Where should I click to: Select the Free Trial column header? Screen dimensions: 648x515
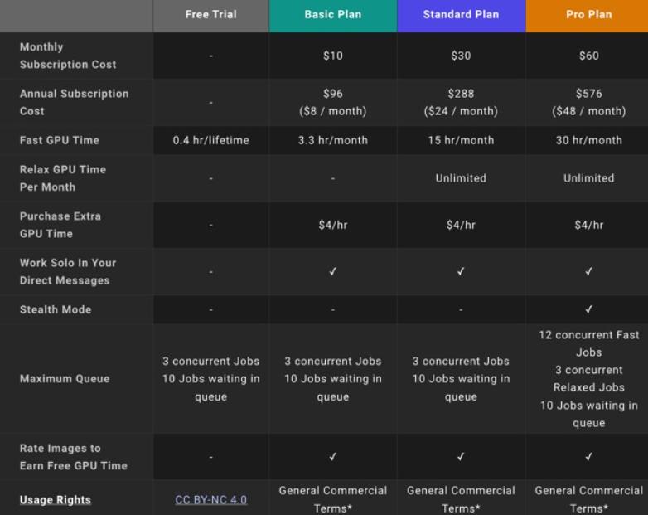(210, 14)
